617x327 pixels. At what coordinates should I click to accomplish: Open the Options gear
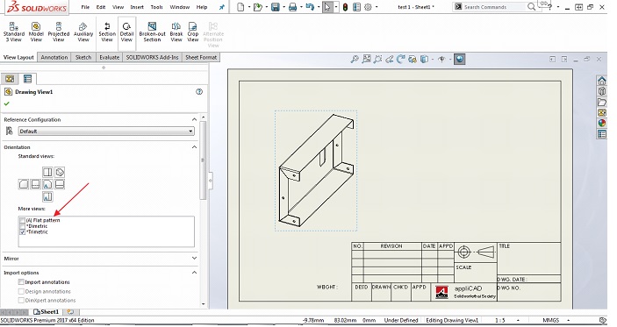[x=368, y=7]
